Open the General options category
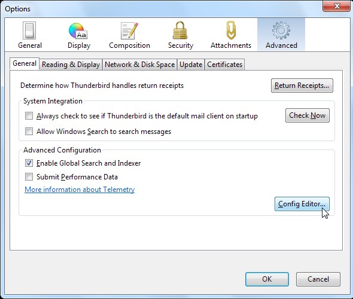Viewport: 353px width, 299px height. 30,35
